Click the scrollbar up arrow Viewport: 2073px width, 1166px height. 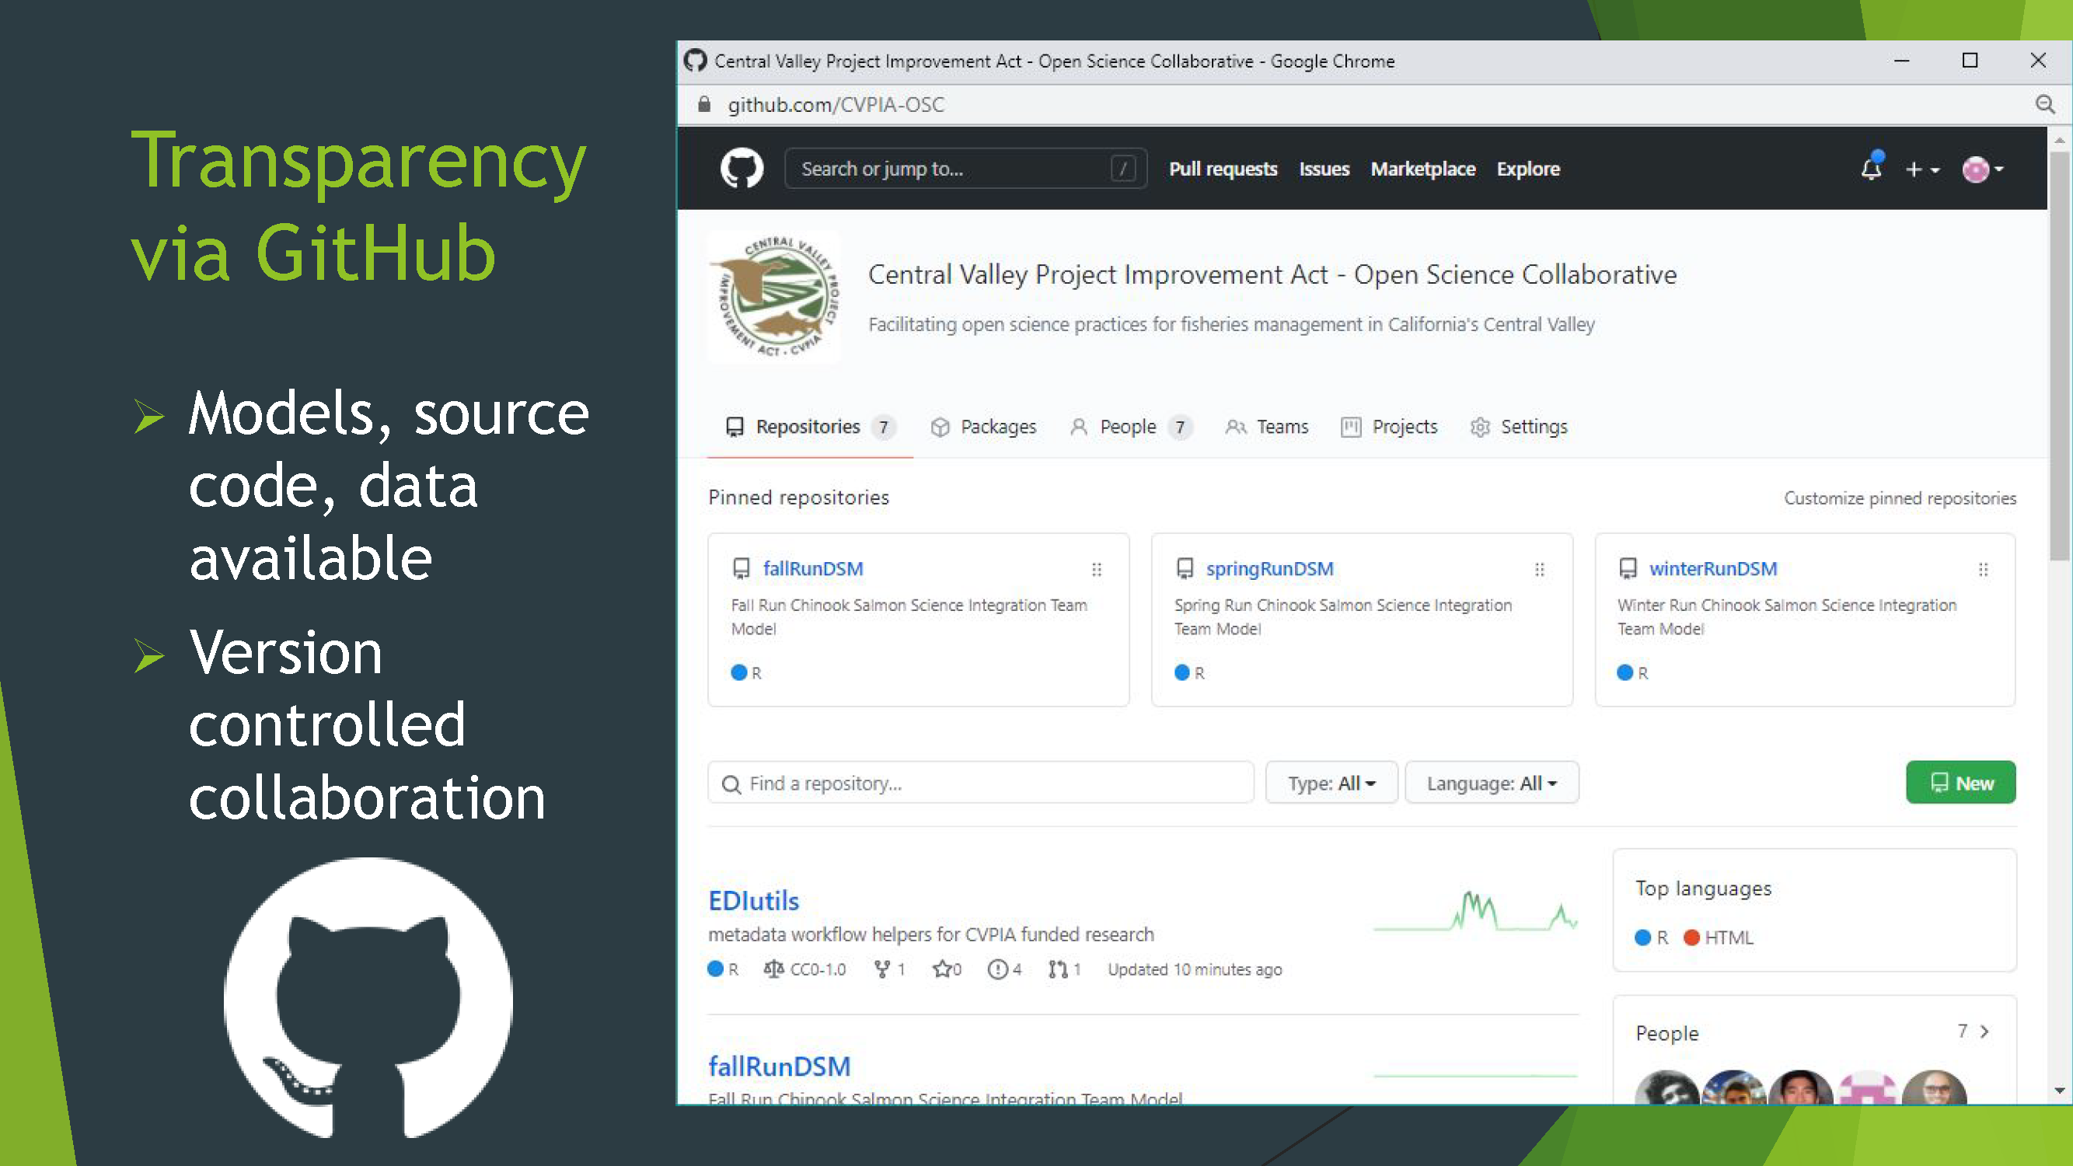click(2059, 139)
